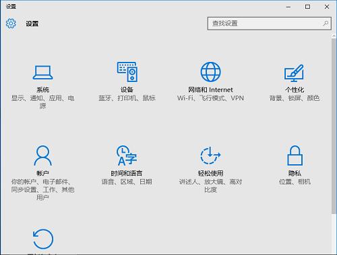Select the 个性化 category label
Screen dimensions: 337x255
click(x=295, y=89)
